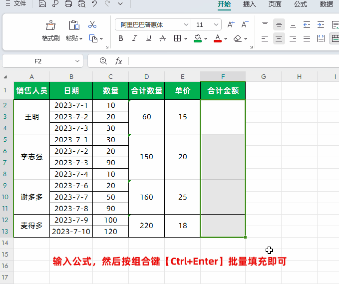Click the distributed alignment icon
Image resolution: width=339 pixels, height=284 pixels.
point(321,39)
